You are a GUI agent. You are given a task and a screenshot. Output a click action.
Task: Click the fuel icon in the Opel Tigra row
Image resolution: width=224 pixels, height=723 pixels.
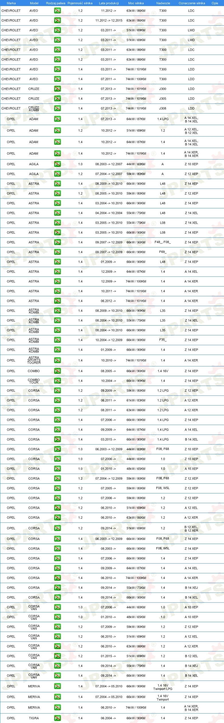(57, 718)
